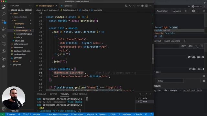
Task: Open the Docker view icon
Action: 4,66
